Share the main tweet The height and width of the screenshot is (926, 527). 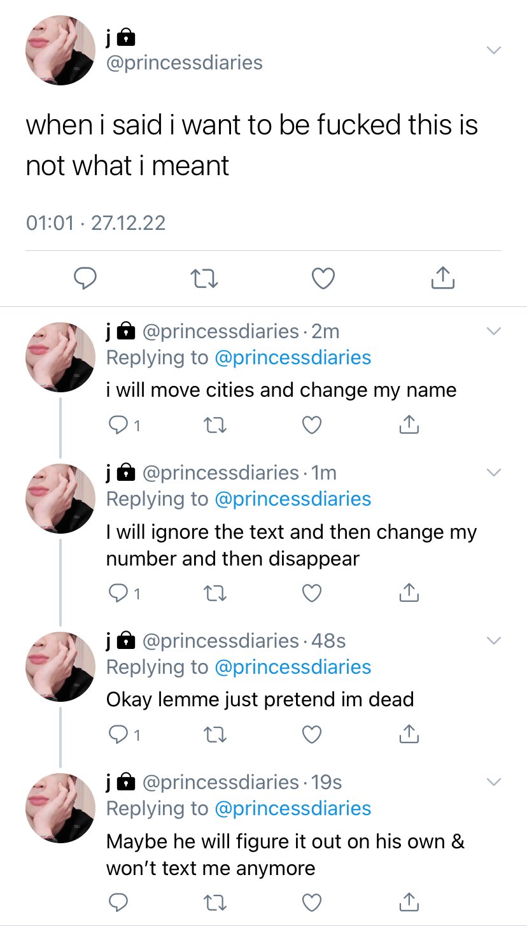442,278
